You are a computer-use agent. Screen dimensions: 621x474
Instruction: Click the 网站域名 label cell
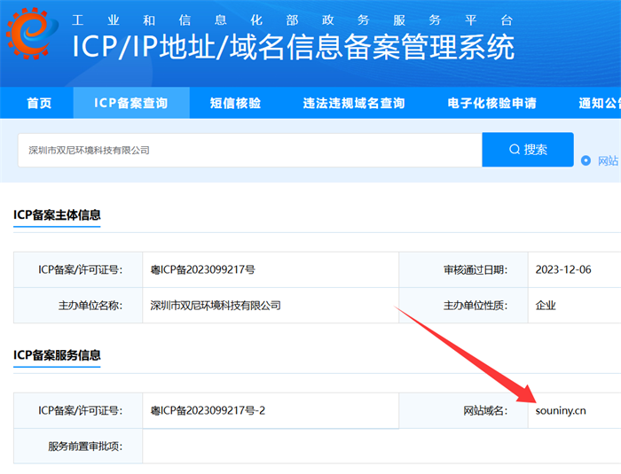(463, 411)
